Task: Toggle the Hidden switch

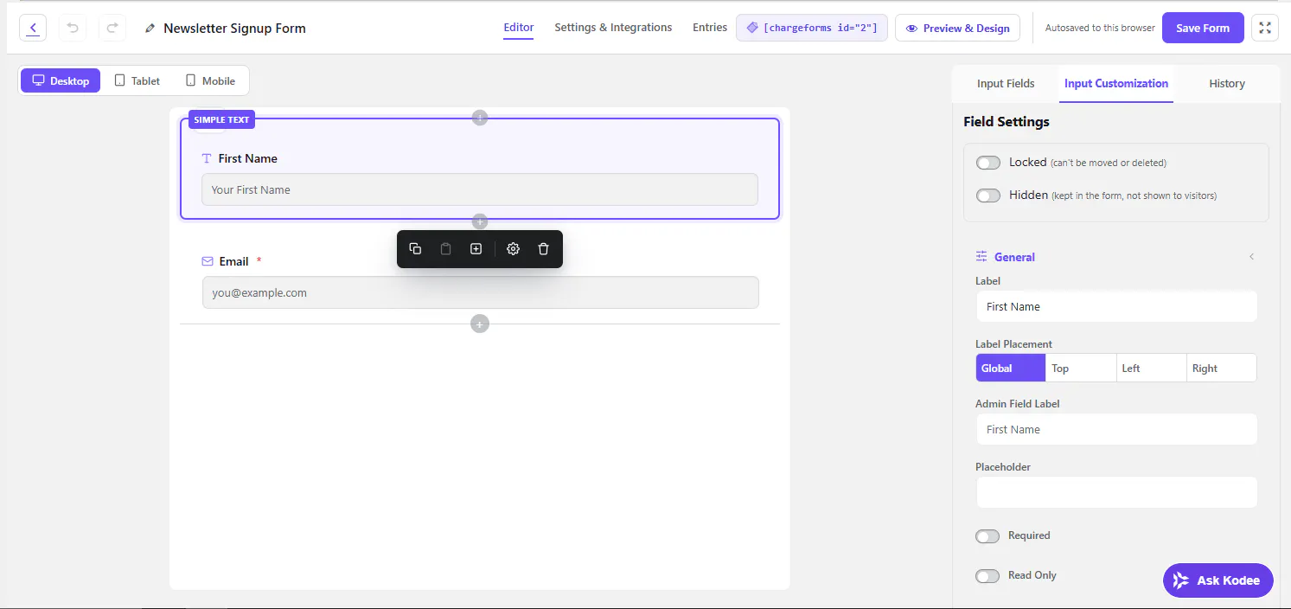Action: coord(988,196)
